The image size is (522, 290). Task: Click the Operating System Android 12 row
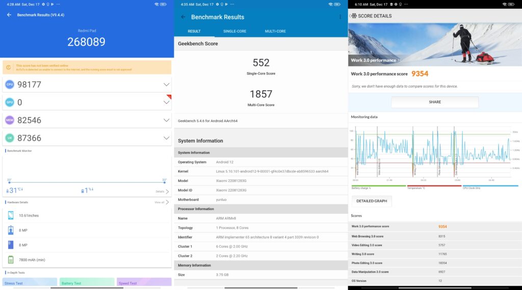[x=261, y=162]
